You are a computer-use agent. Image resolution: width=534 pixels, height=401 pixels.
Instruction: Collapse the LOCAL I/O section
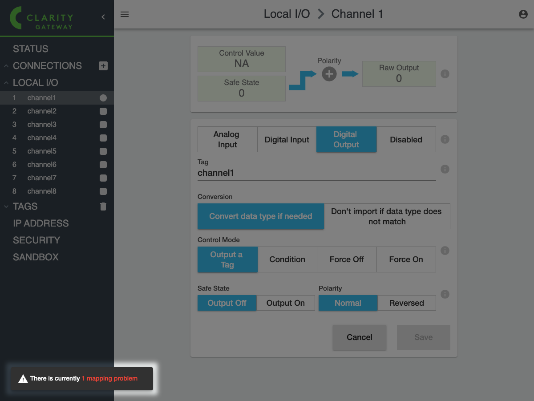[6, 83]
